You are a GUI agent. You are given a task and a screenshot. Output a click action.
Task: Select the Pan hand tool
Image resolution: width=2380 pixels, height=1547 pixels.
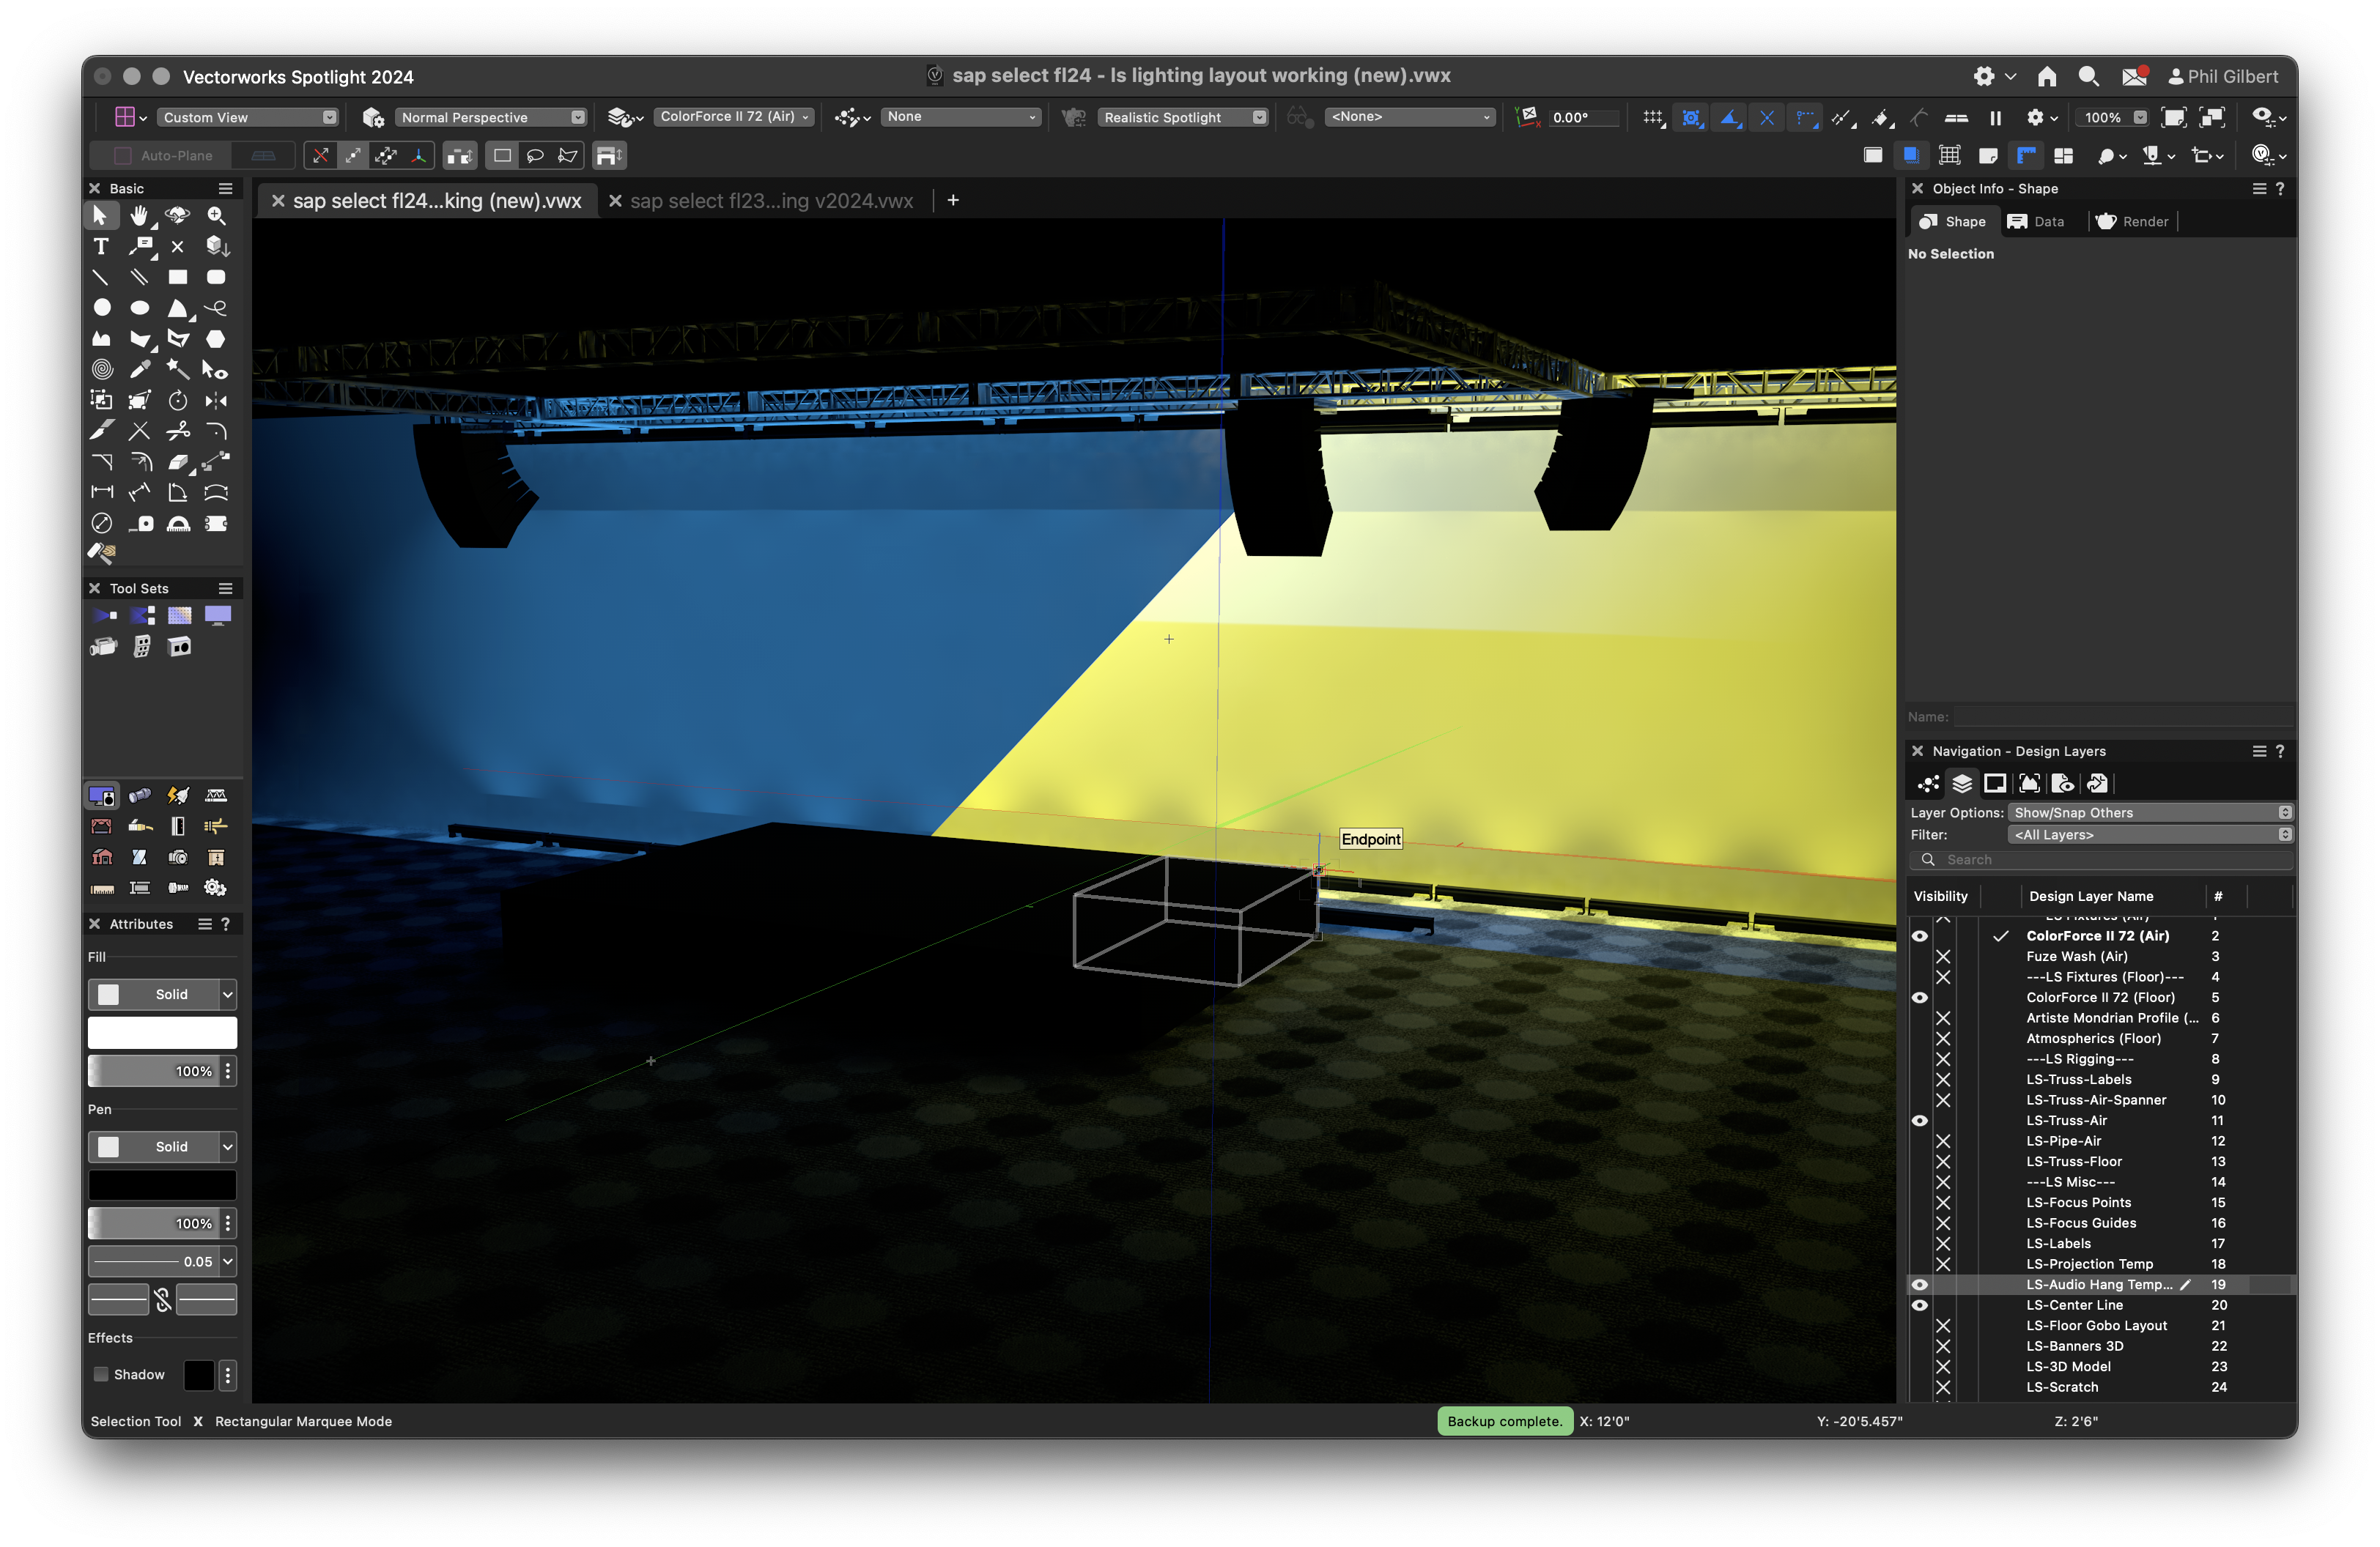coord(139,216)
